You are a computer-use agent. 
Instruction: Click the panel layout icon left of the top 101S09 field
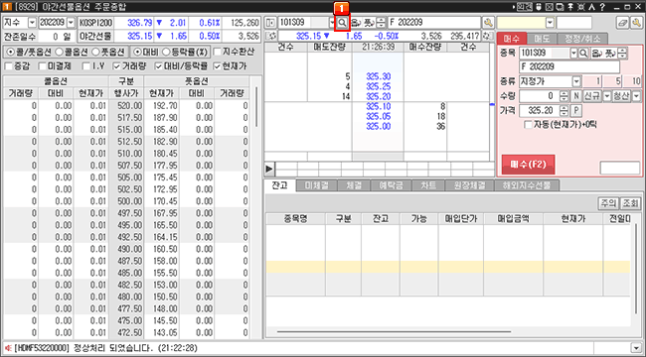[270, 22]
